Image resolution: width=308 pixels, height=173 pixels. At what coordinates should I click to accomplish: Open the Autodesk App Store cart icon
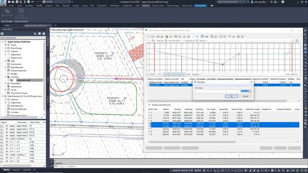pyautogui.click(x=271, y=2)
